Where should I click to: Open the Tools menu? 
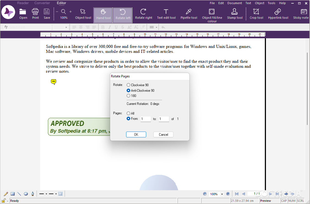click(x=271, y=3)
